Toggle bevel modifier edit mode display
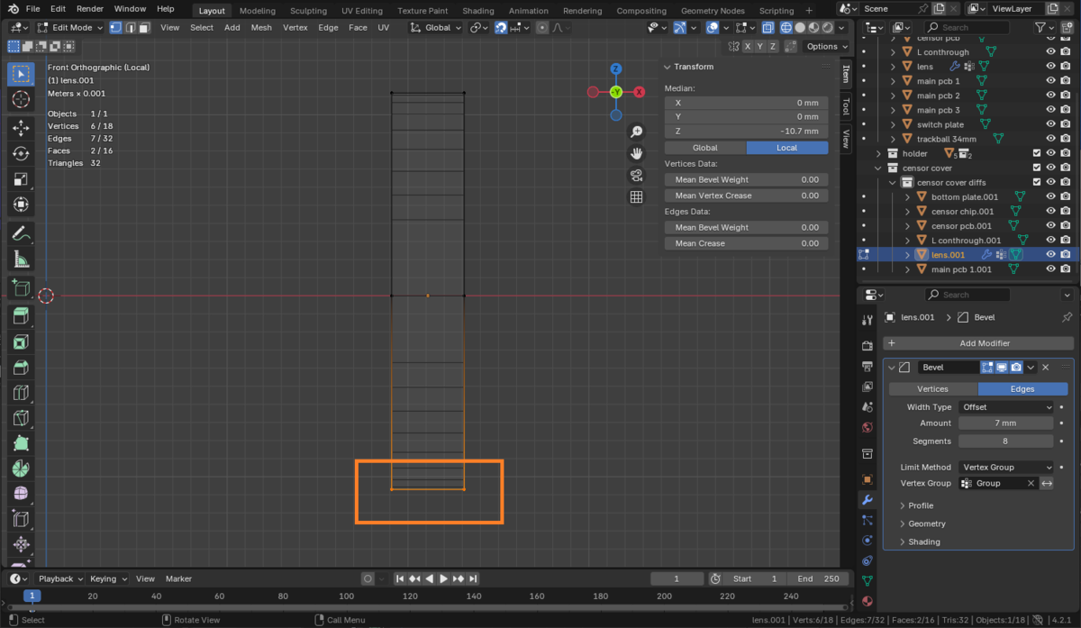This screenshot has height=628, width=1081. click(986, 368)
